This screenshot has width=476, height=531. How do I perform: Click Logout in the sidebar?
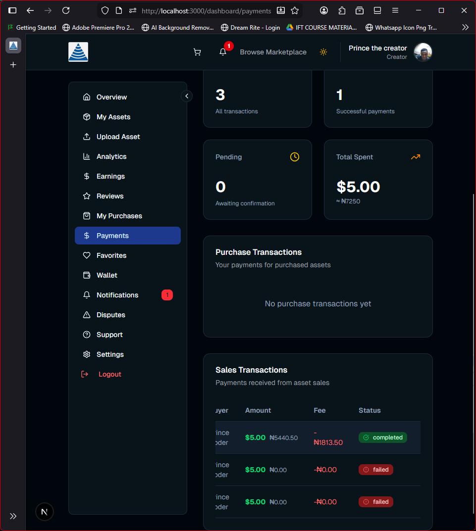pyautogui.click(x=109, y=374)
